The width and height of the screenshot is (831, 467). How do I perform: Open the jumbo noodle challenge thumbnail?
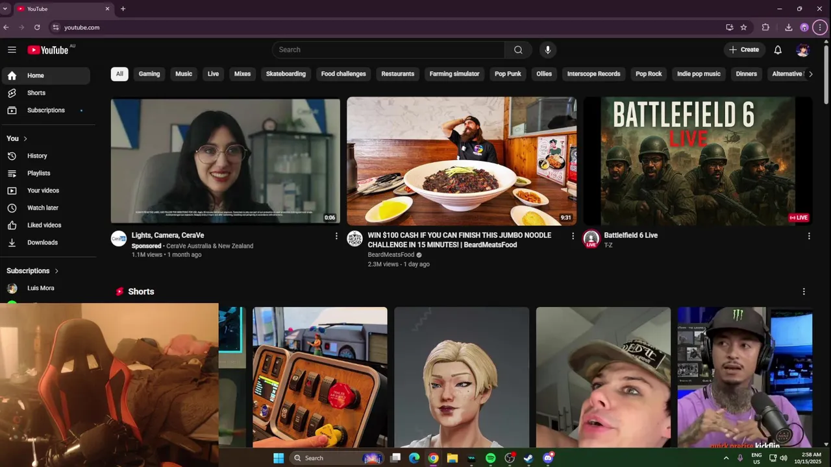coord(462,161)
